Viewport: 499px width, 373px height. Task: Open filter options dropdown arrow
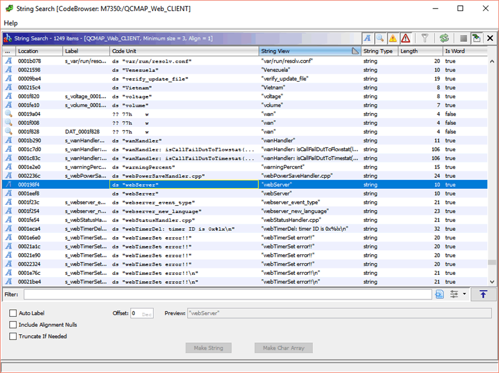[464, 294]
